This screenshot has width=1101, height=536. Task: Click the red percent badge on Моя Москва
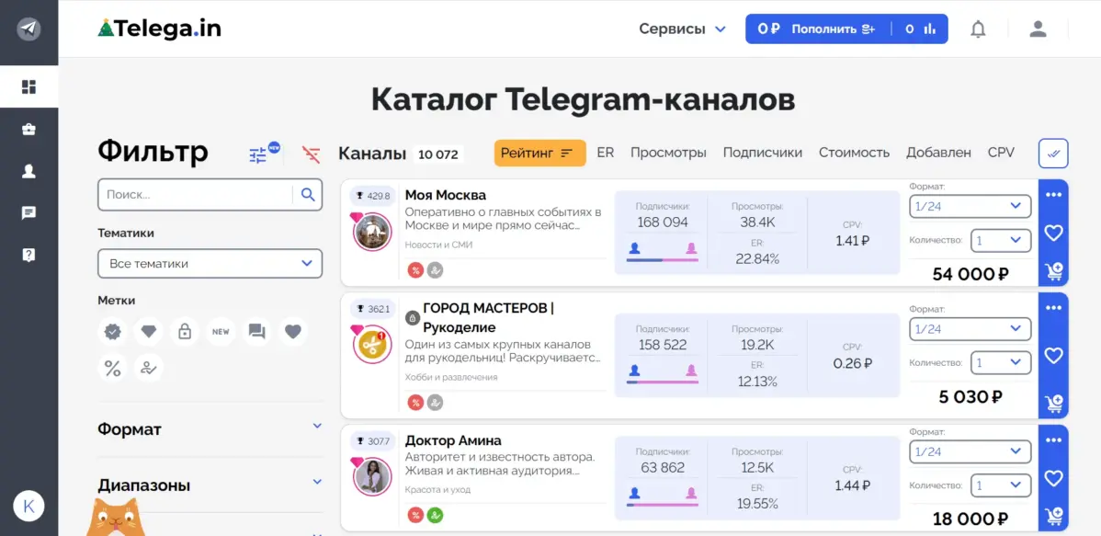[x=415, y=269]
